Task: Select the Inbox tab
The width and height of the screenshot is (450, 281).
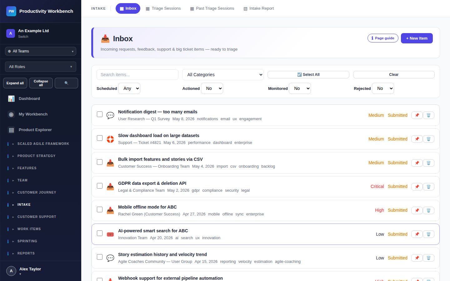Action: (x=128, y=8)
